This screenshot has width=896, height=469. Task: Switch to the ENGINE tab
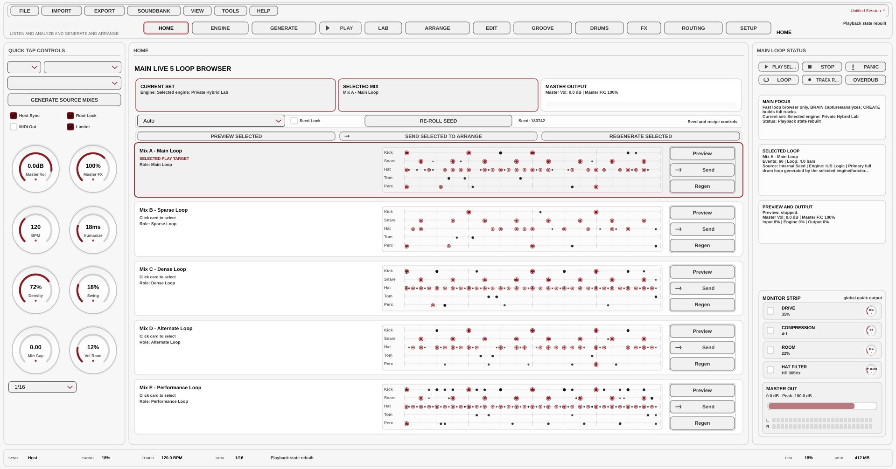pos(220,28)
